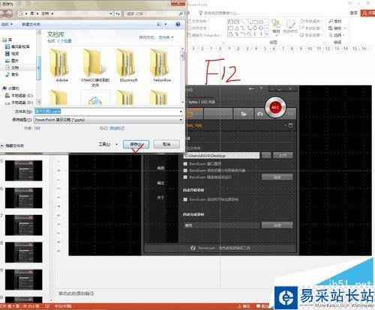Screen dimensions: 375x310
Task: Open the address bar path history dropdown
Action: coord(111,13)
